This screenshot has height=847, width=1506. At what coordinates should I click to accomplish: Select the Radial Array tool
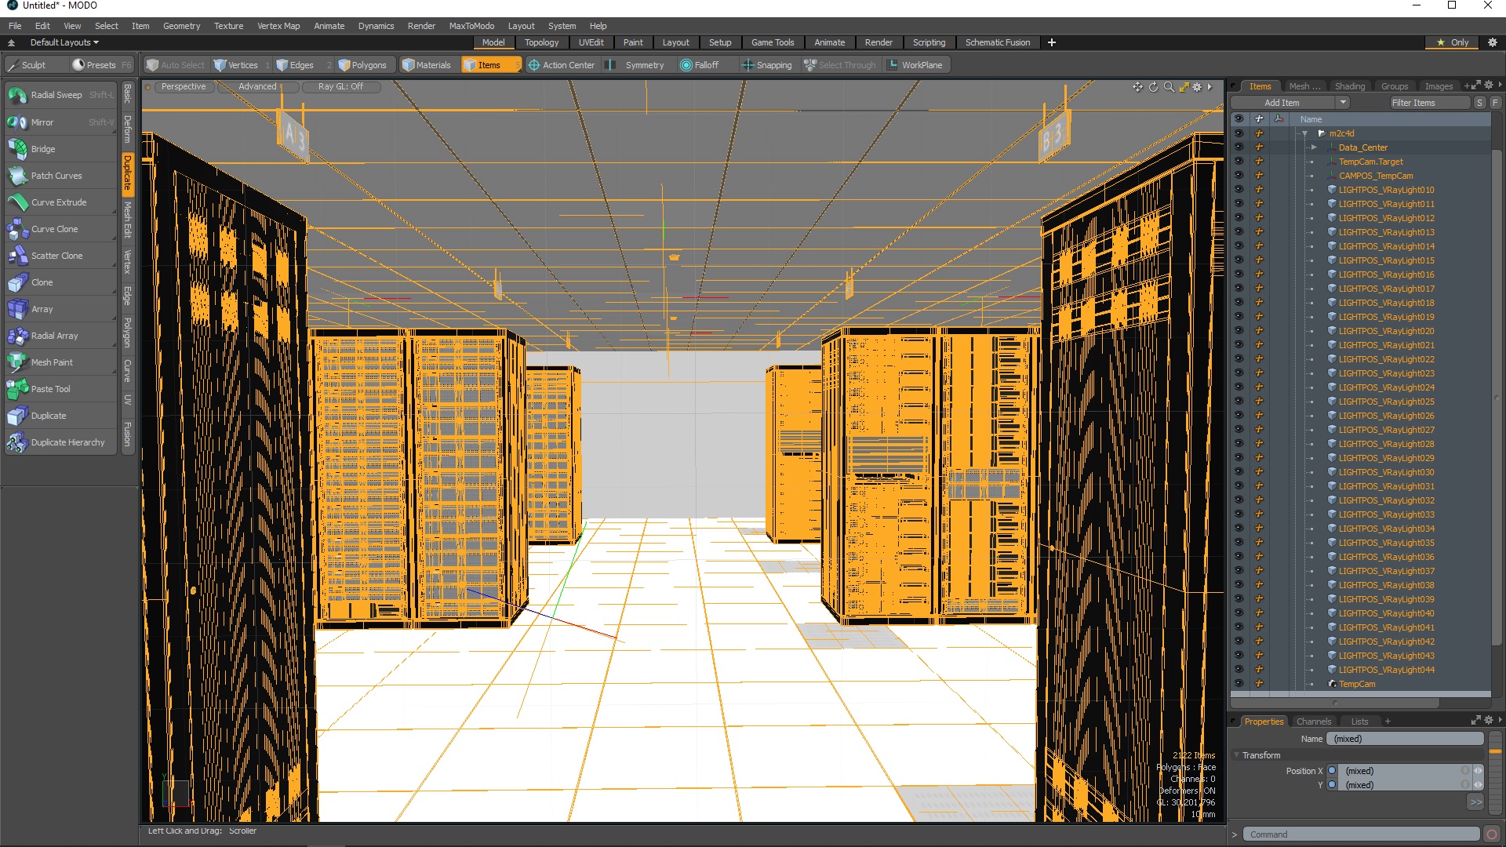pos(56,335)
